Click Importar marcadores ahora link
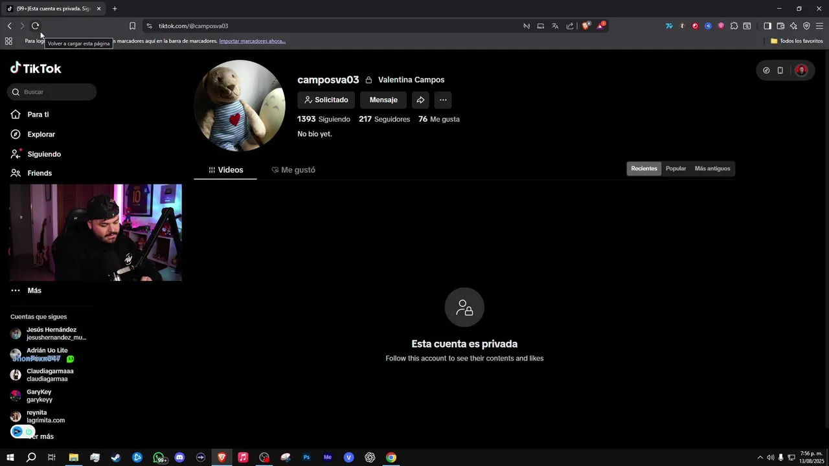The height and width of the screenshot is (466, 829). [x=252, y=41]
